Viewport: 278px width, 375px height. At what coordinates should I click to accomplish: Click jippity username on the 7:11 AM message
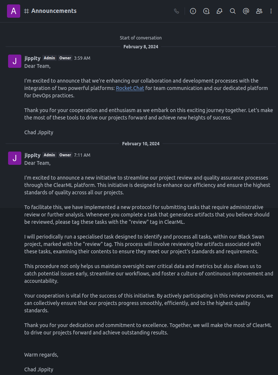click(x=32, y=155)
